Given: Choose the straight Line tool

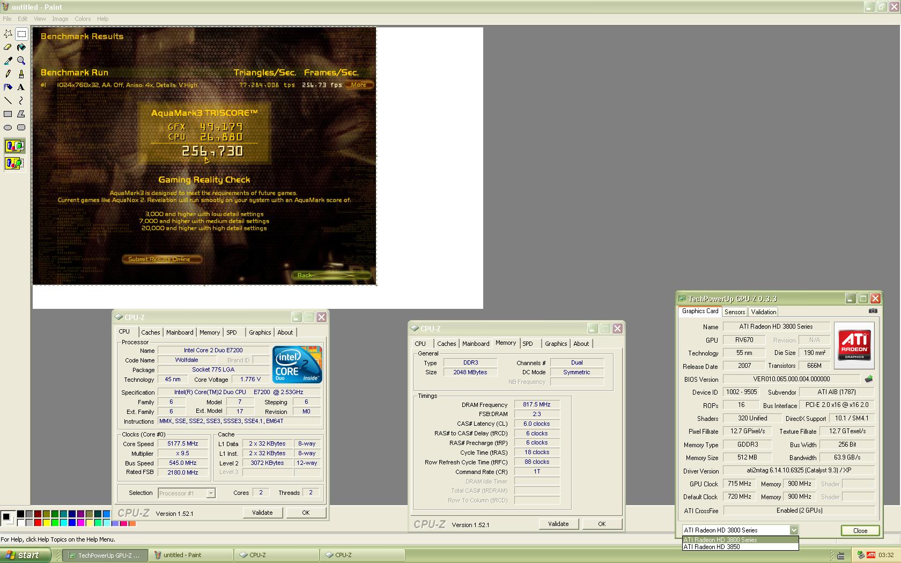Looking at the screenshot, I should (x=8, y=100).
